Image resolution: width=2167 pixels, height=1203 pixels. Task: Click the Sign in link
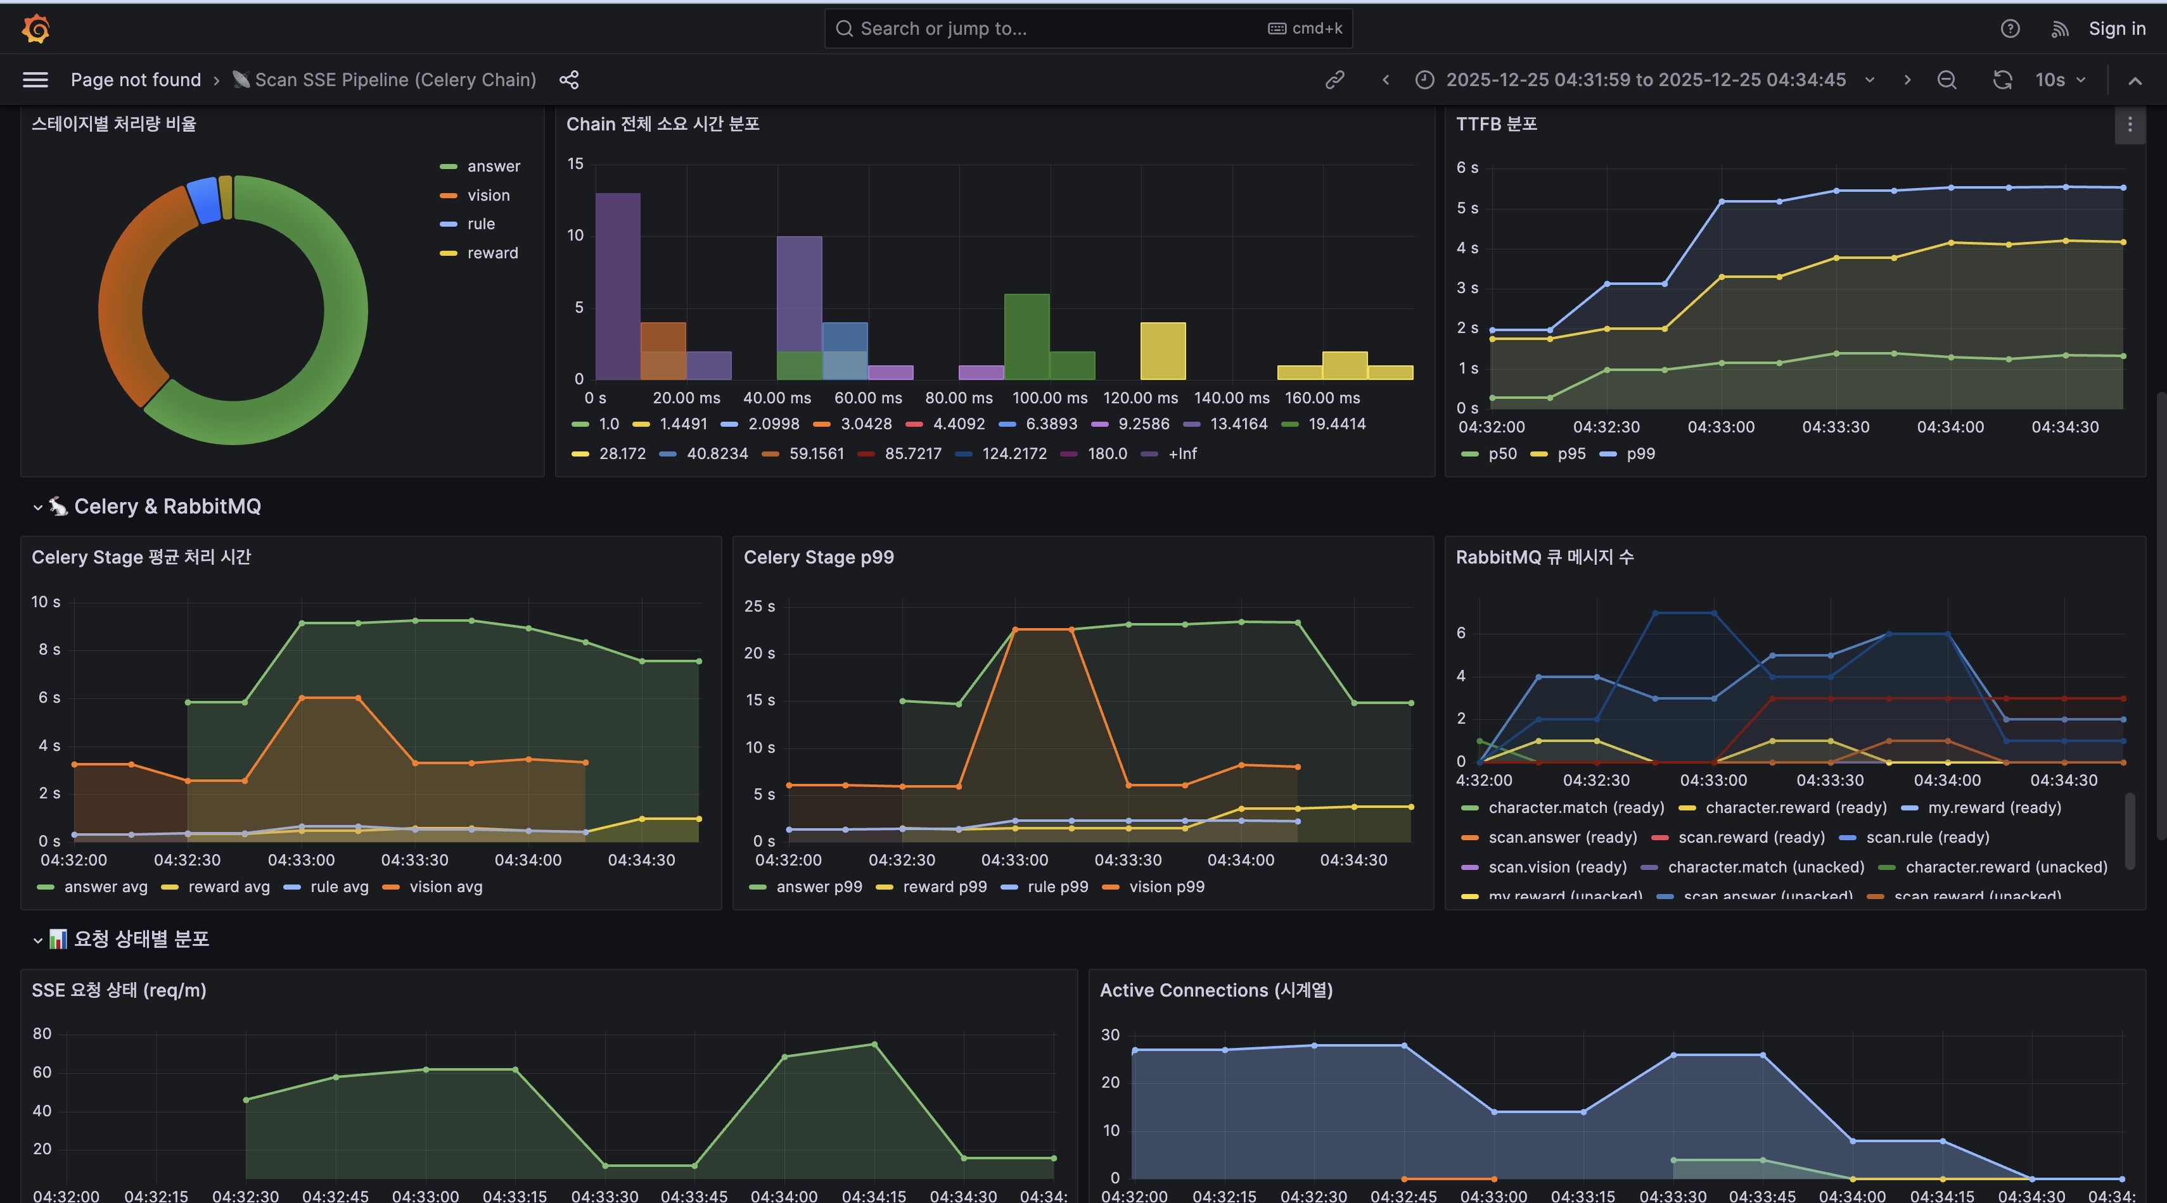tap(2116, 28)
